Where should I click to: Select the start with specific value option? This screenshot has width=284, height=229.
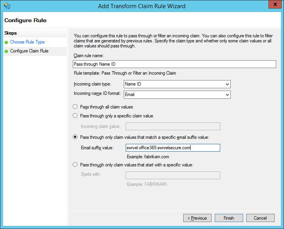[x=75, y=164]
